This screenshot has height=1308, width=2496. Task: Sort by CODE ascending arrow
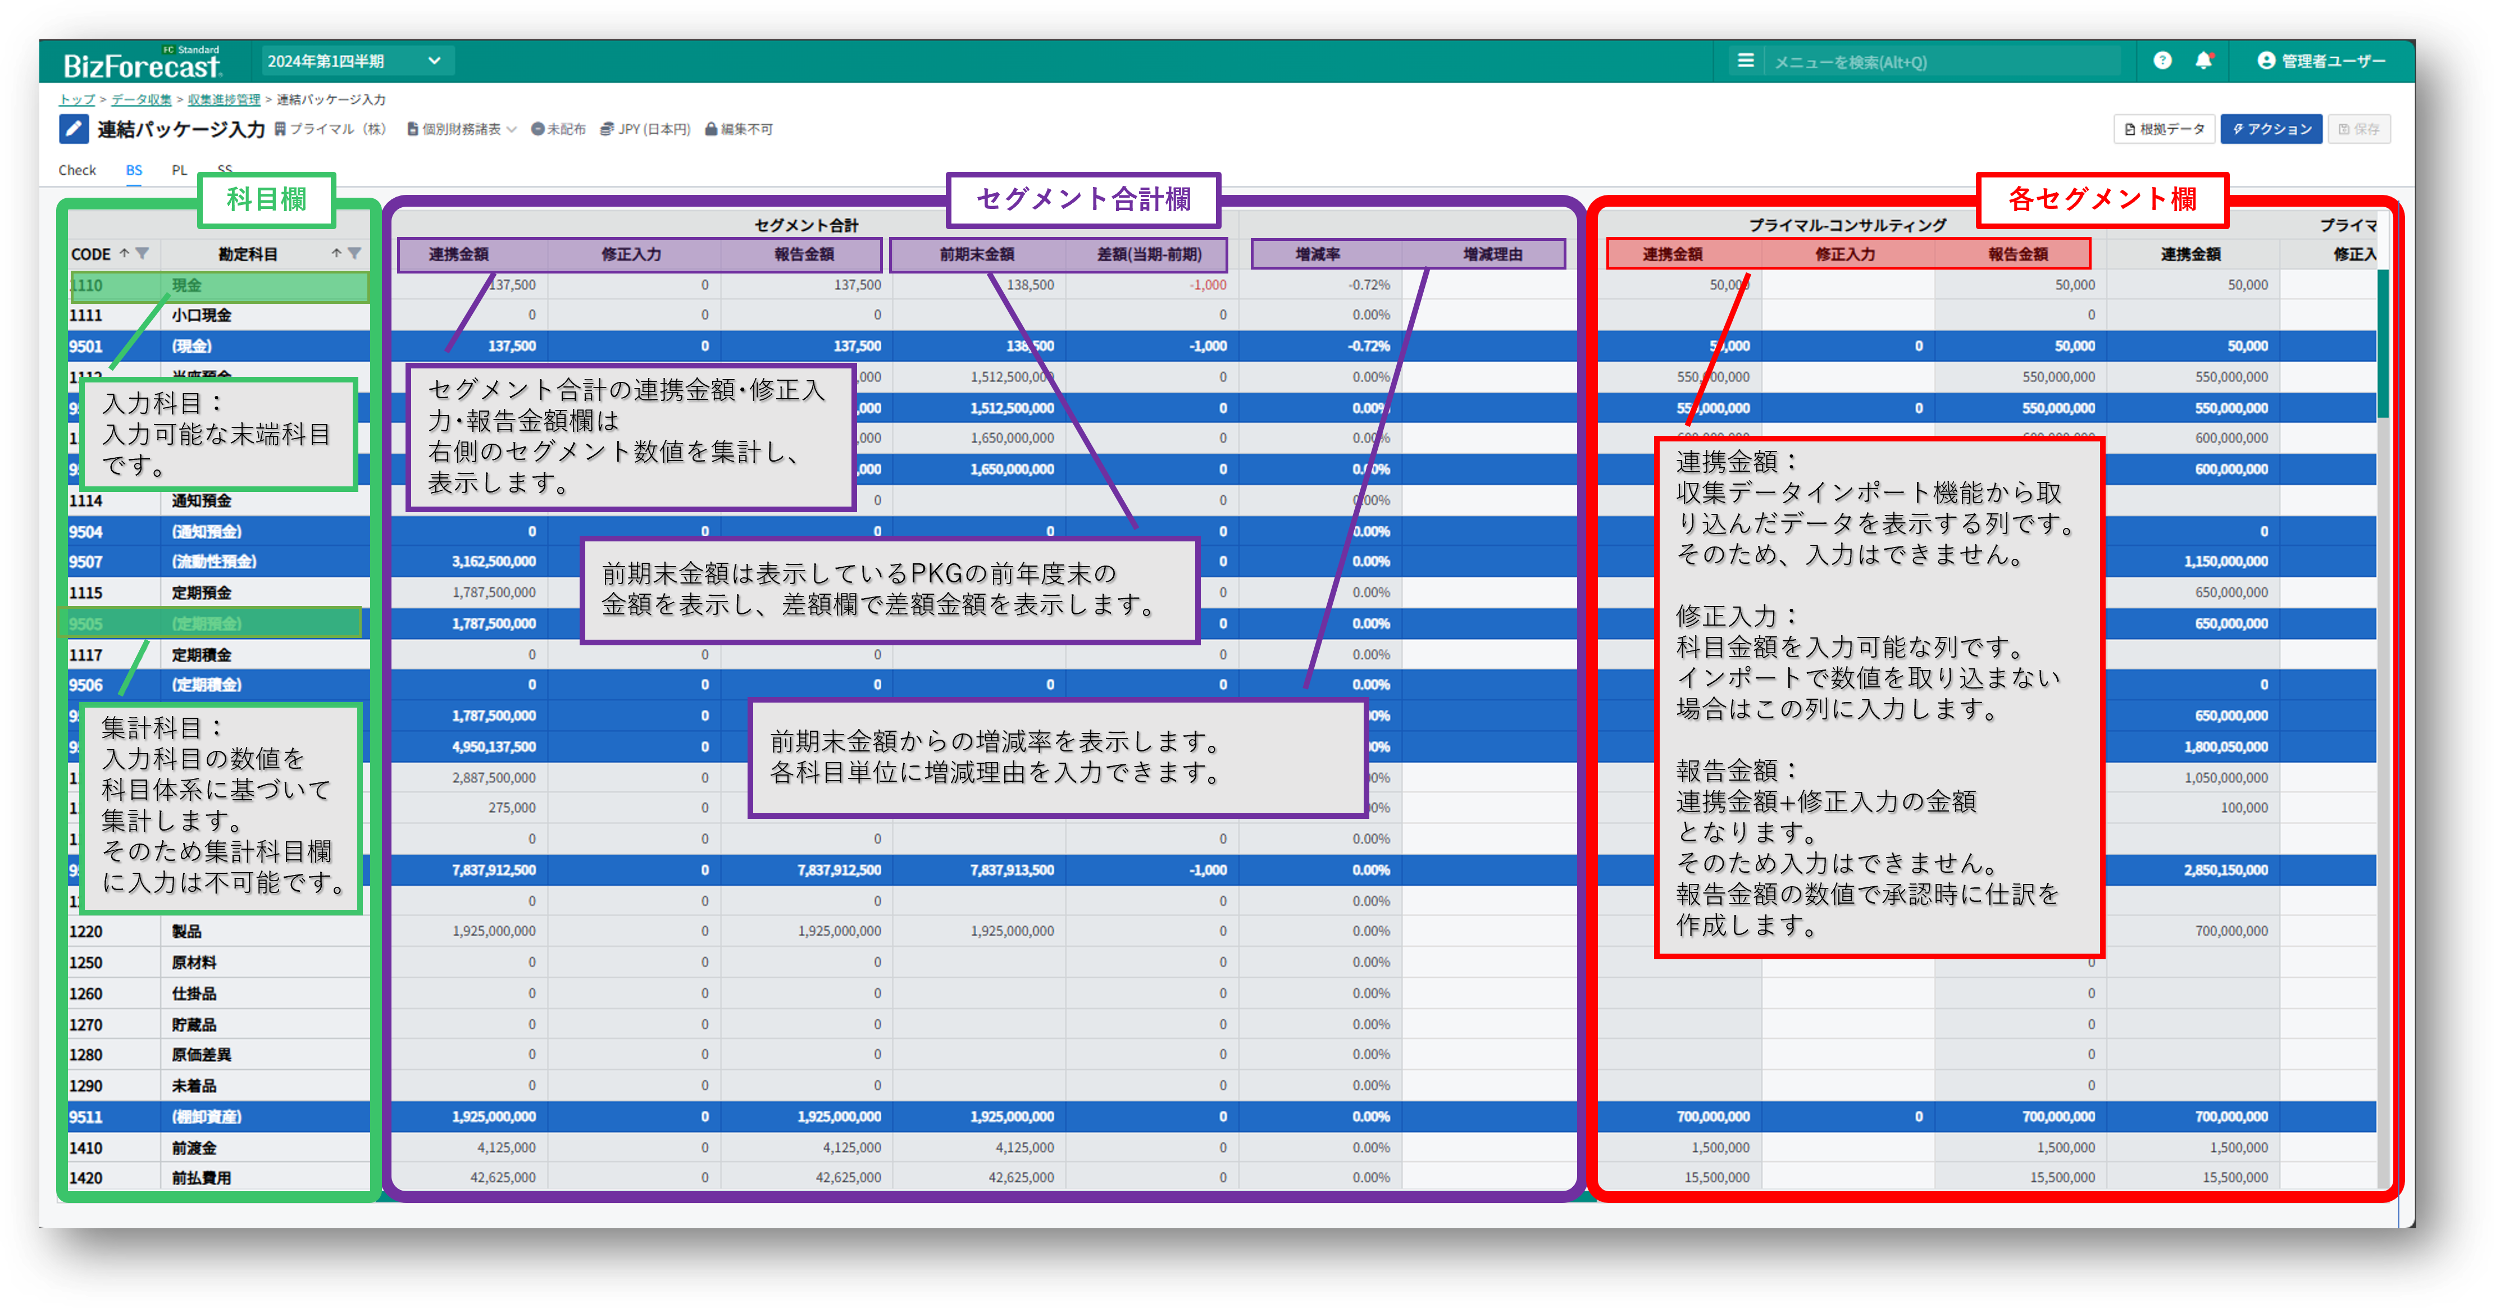tap(124, 254)
